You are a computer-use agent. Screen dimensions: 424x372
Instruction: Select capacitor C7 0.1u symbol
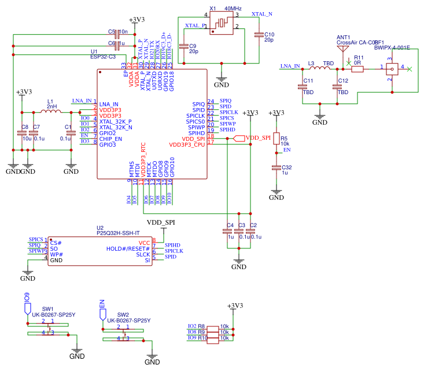34,133
